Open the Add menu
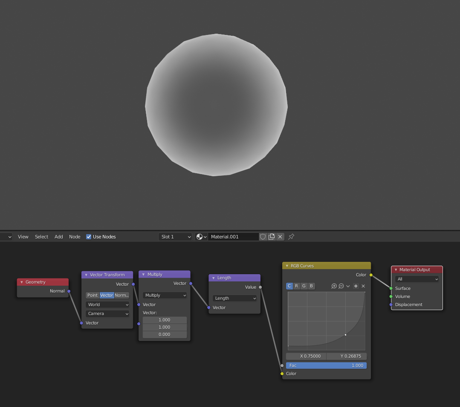460x407 pixels. (x=59, y=237)
